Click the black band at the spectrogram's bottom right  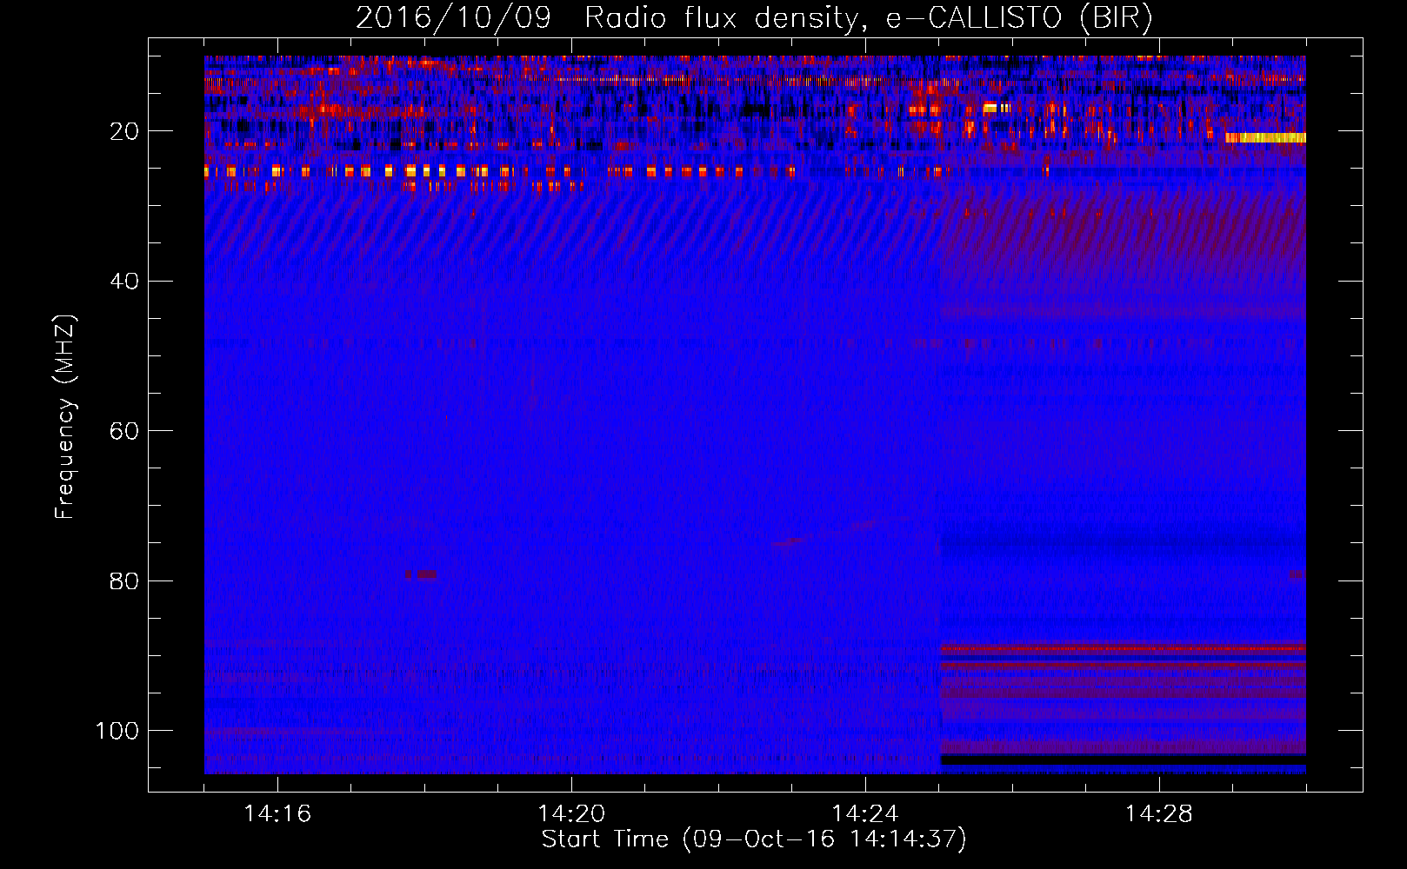tap(1124, 760)
